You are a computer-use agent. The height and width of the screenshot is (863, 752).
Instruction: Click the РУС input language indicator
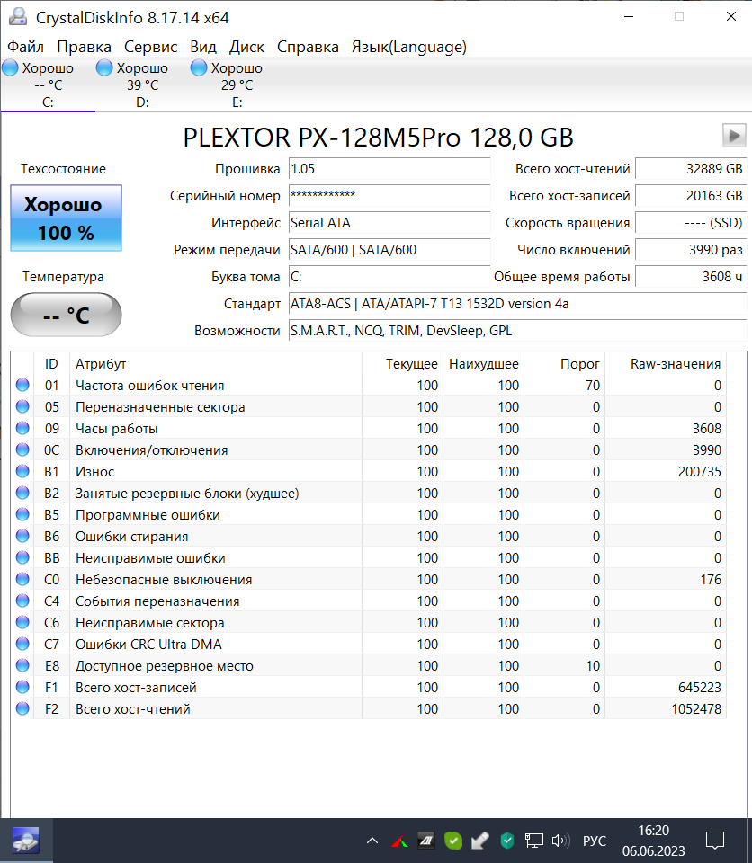(x=595, y=841)
